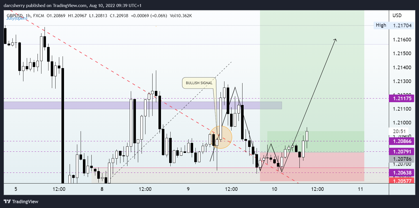Click the O1.20869 open price value
Viewport: 419px width, 208px height.
[x=56, y=15]
